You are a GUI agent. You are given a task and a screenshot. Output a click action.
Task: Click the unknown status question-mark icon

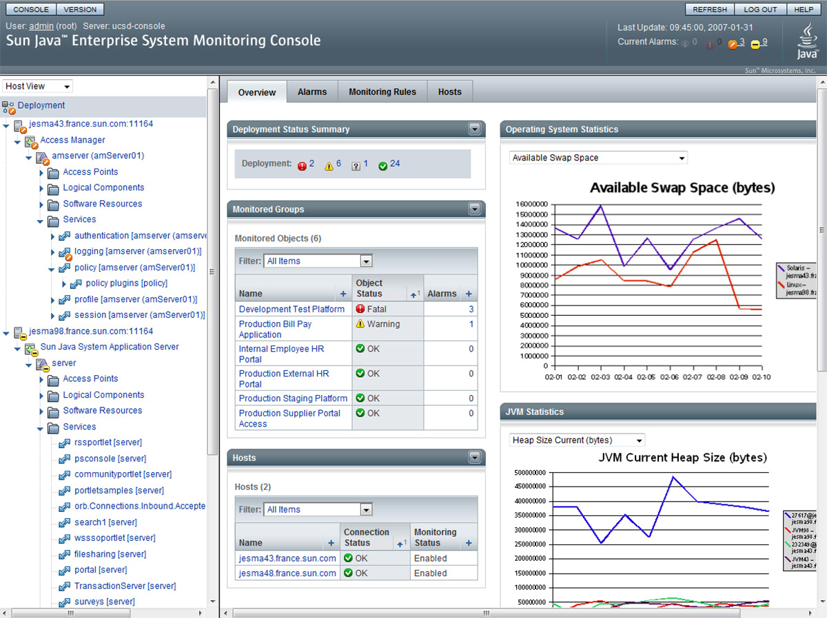[356, 165]
